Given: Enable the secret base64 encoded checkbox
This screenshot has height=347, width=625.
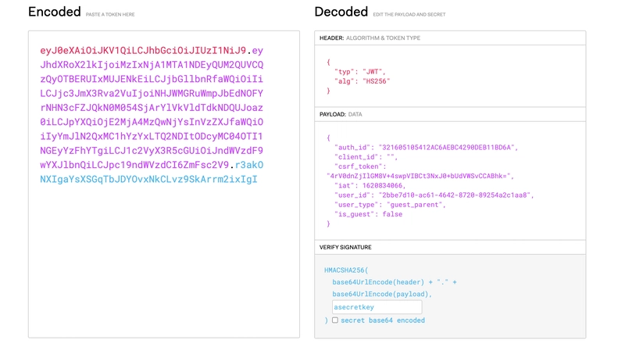Looking at the screenshot, I should (x=335, y=320).
